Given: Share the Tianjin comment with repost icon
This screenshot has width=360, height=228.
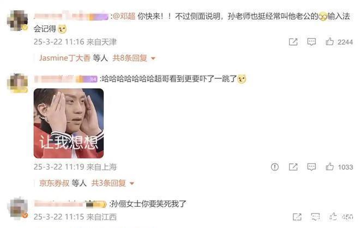Looking at the screenshot, I should [x=293, y=42].
